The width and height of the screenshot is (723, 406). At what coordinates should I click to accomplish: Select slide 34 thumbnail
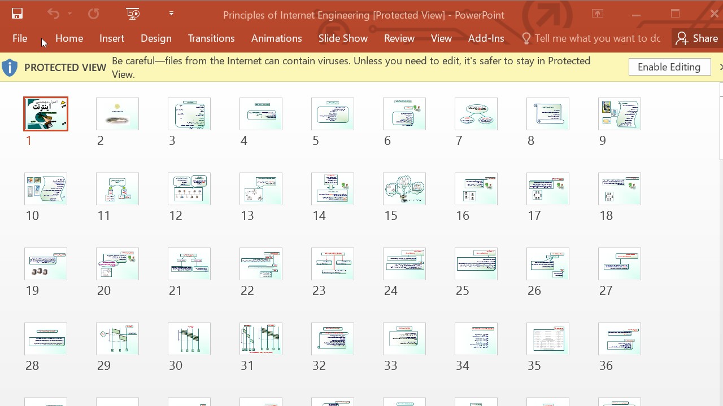(x=476, y=339)
